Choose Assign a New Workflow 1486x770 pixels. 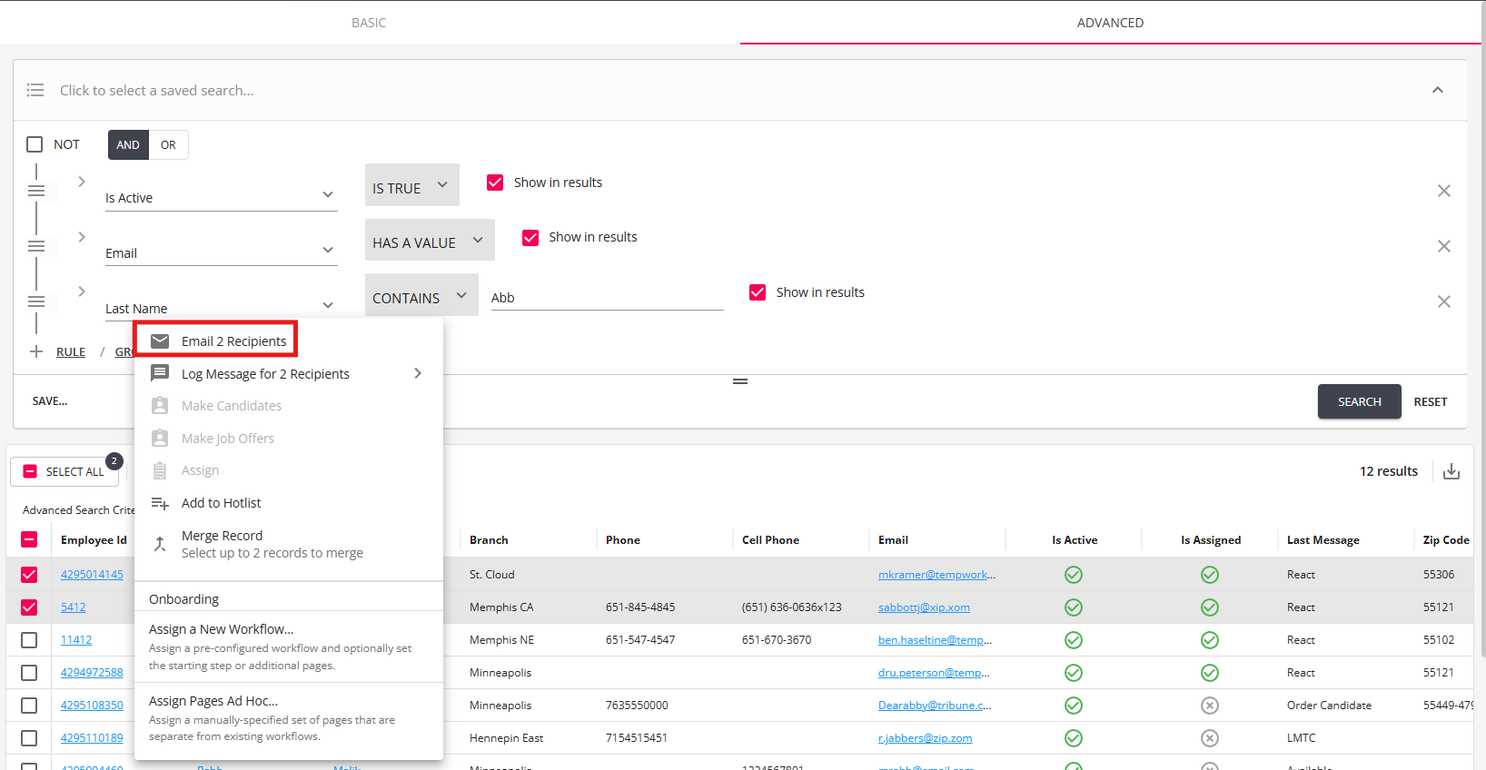point(289,647)
